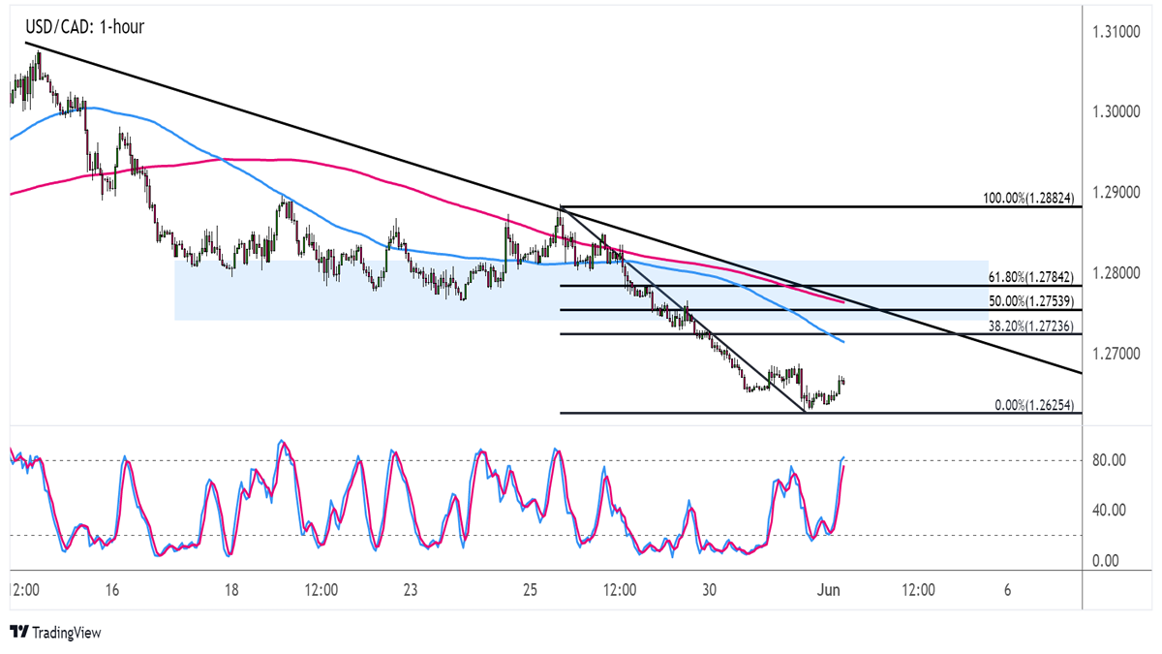
Task: Click the 1.30000 price axis label
Action: (1116, 113)
